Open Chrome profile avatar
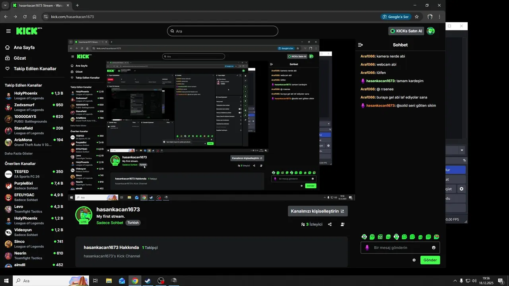Screen dimensions: 509x286 [430, 17]
